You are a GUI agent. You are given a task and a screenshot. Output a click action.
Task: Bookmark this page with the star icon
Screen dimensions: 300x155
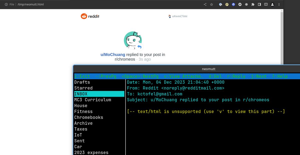click(x=211, y=4)
